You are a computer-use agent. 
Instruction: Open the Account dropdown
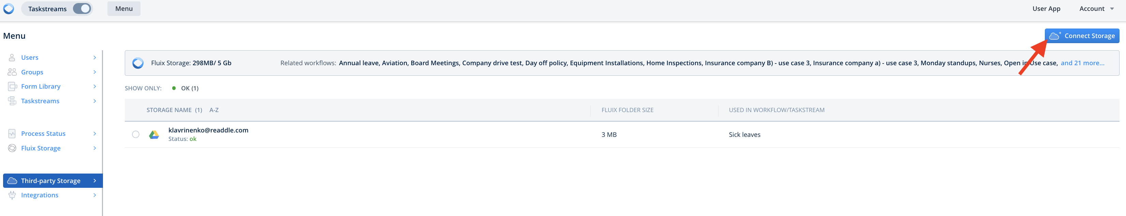tap(1096, 9)
